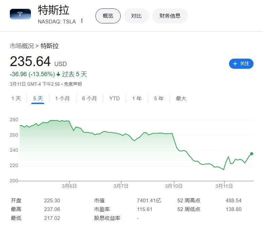Click the 52 周高点 value 488.54
Viewport: 263px width, 226px height.
coord(233,200)
